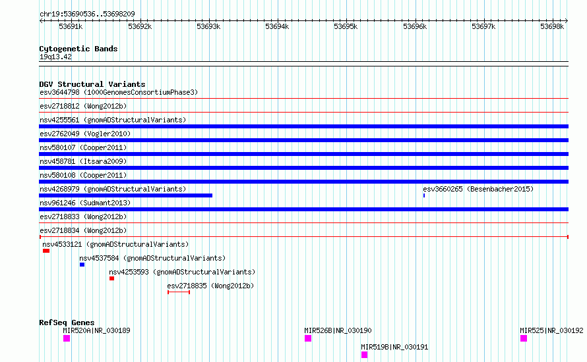Open the esv2718834 (Wong2012b) label
Image resolution: width=587 pixels, height=362 pixels.
coord(83,230)
